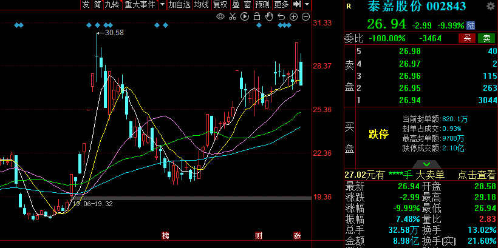
Task: Expand the green chevron below 跌停 panel
Action: [426, 164]
